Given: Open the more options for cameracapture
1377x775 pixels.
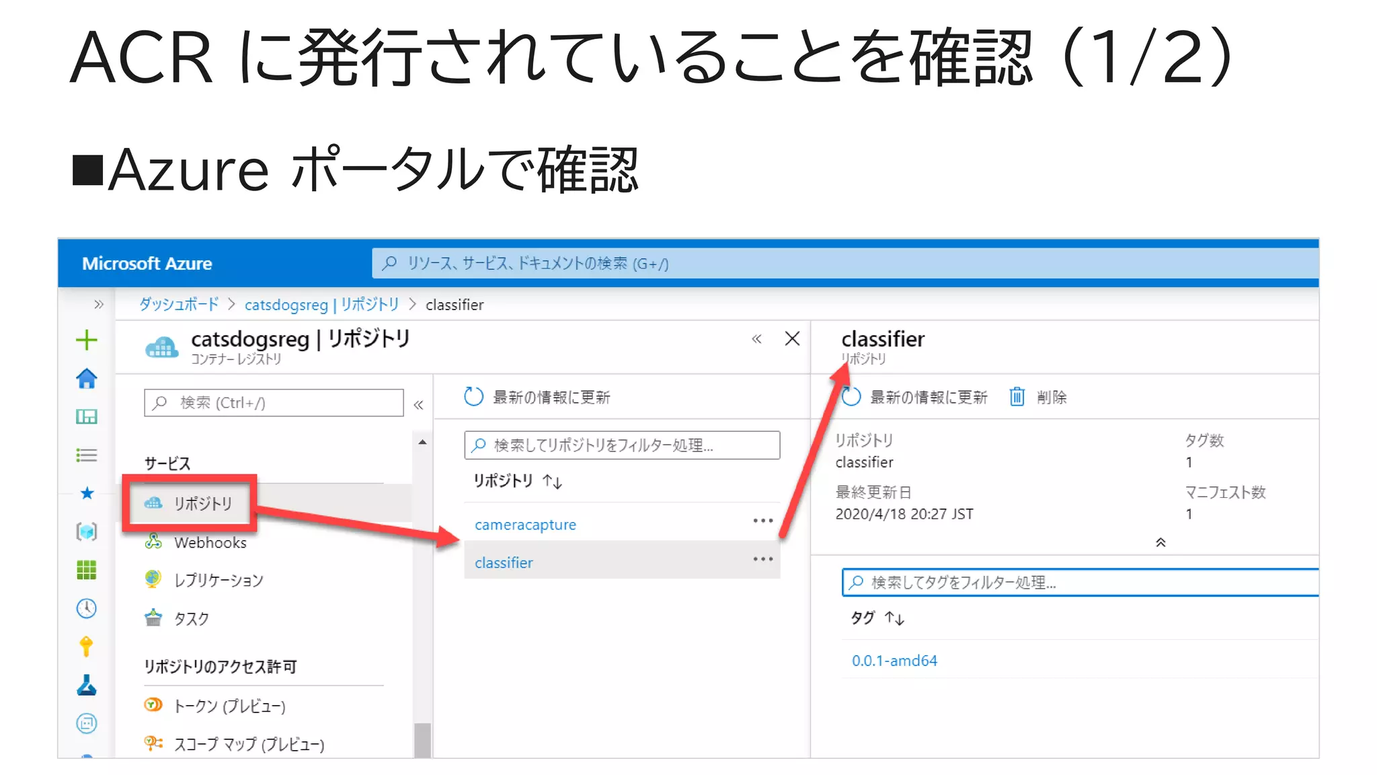Looking at the screenshot, I should click(763, 521).
